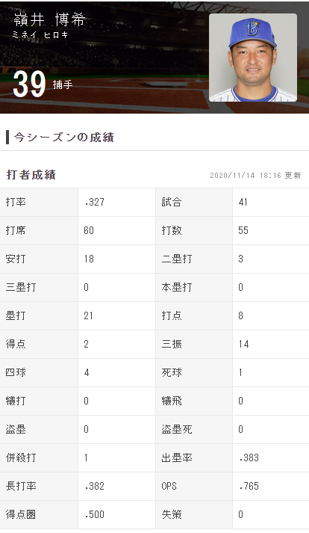The height and width of the screenshot is (533, 309).
Task: Click the 得点圏 label cell
Action: 39,514
